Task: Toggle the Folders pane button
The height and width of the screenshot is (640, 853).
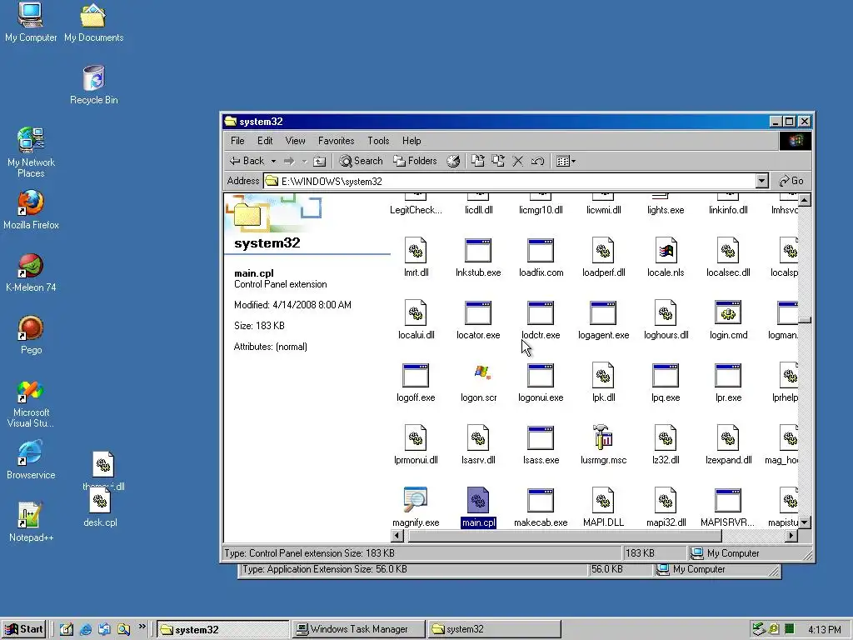Action: (415, 161)
